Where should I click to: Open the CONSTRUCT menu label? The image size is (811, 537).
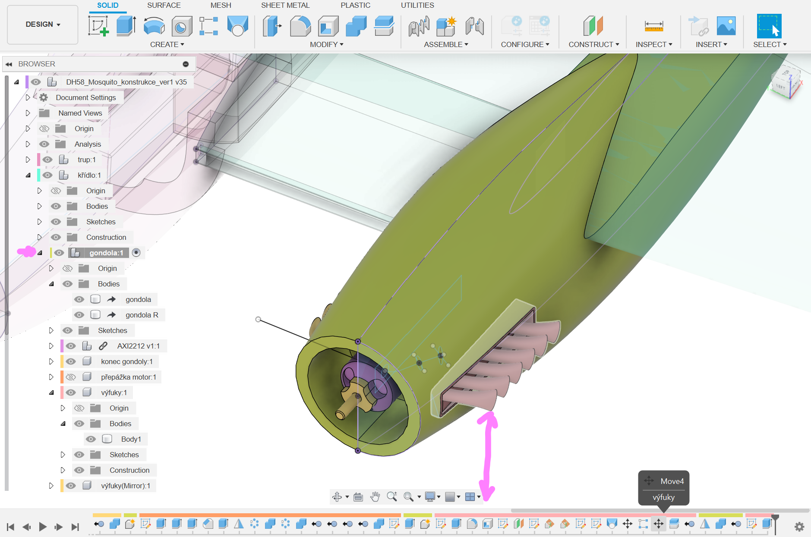(x=593, y=44)
